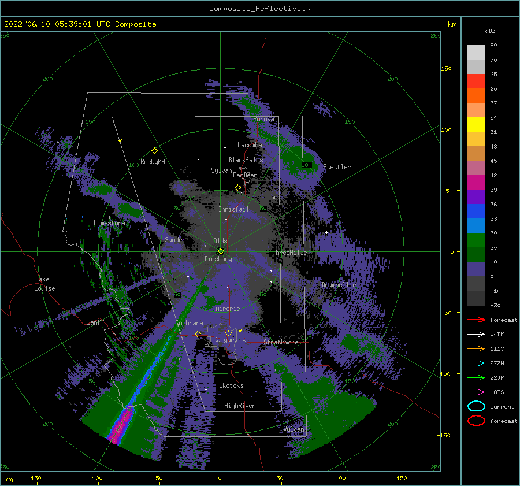
Task: Click the Sundre city label
Action: (x=175, y=239)
